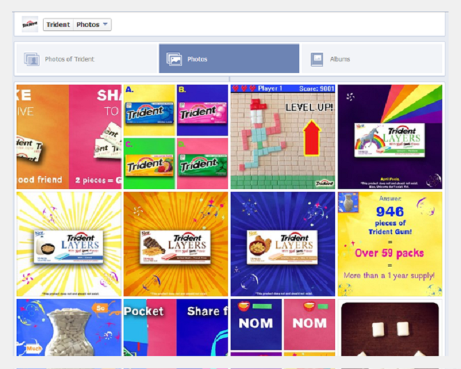The image size is (461, 369).
Task: Open the blue starburst Trident Layers photo
Action: (x=283, y=244)
